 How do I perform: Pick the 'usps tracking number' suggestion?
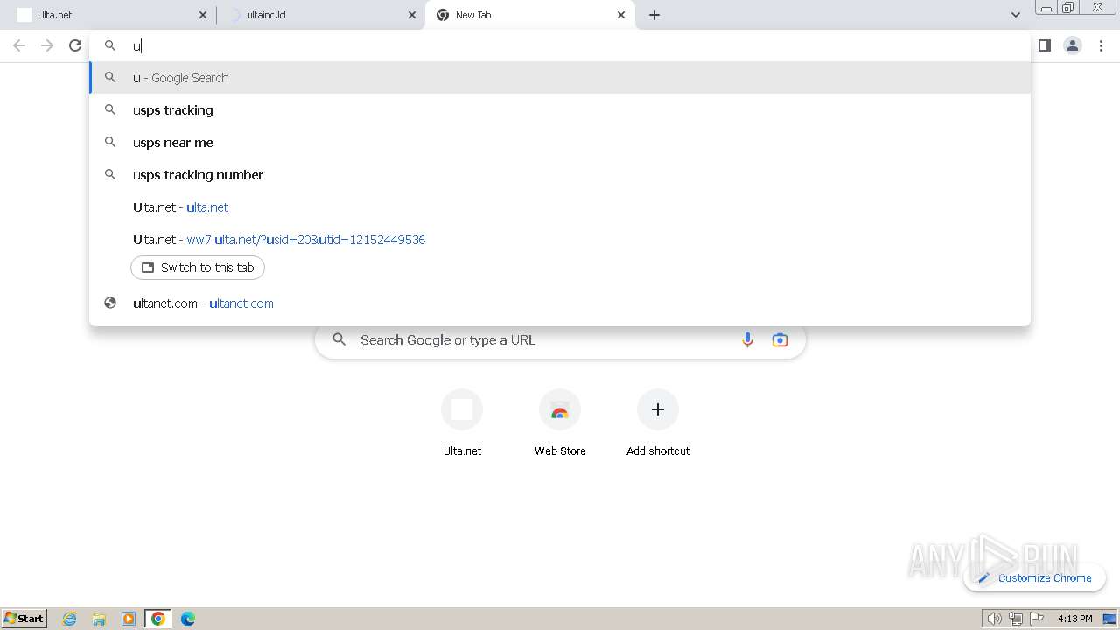[560, 175]
